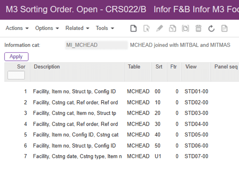Click view STD05-00 cell
Screen dimensions: 239x178
pyautogui.click(x=197, y=135)
